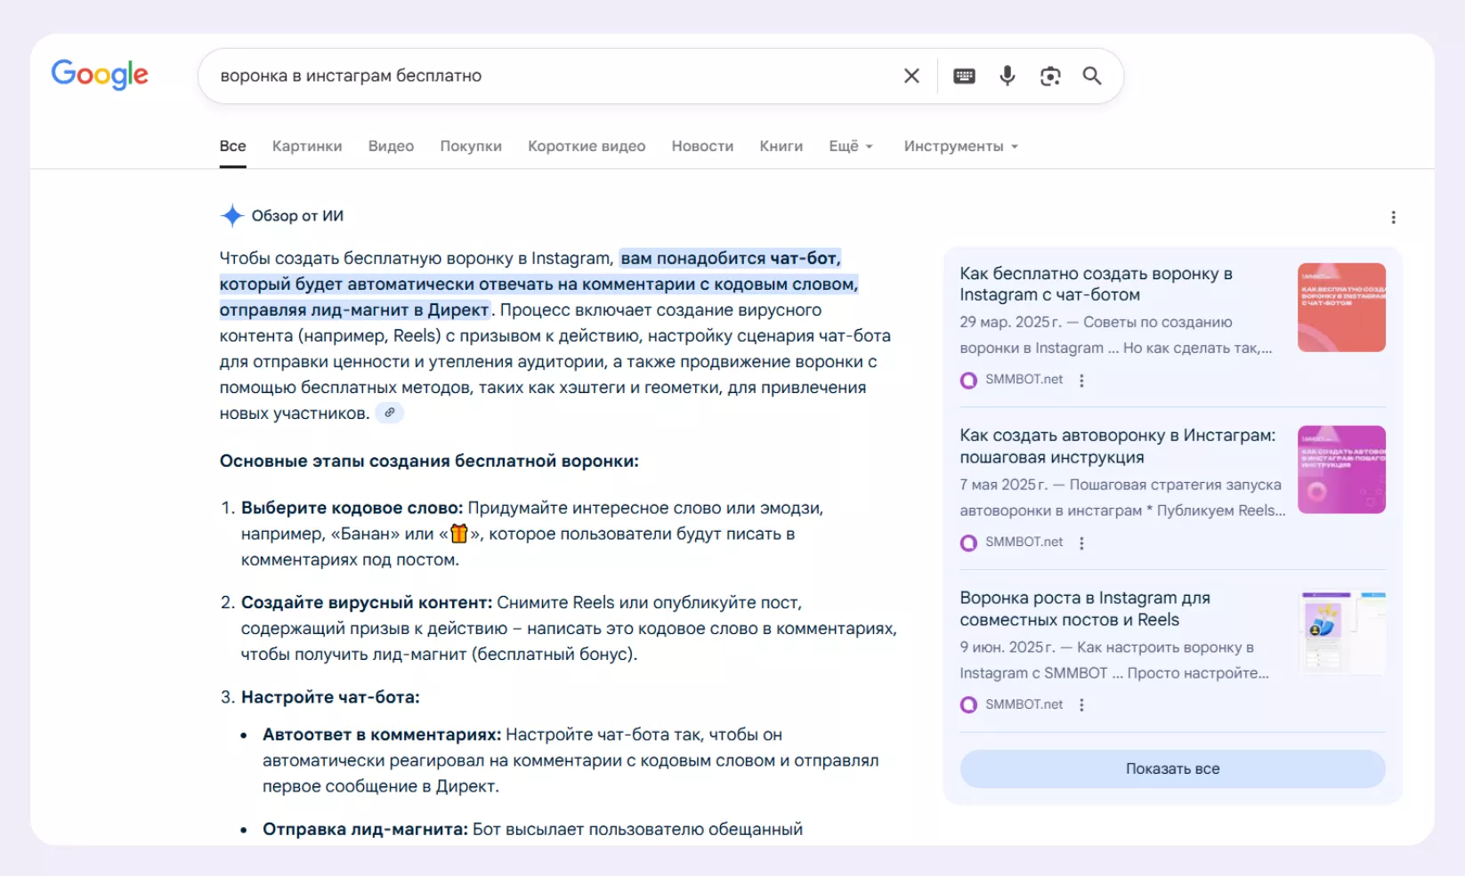Viewport: 1465px width, 876px height.
Task: Open article Воронка роста в Instagram
Action: (1084, 609)
